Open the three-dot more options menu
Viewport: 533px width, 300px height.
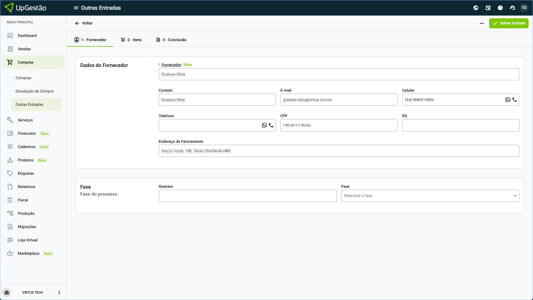tap(482, 23)
